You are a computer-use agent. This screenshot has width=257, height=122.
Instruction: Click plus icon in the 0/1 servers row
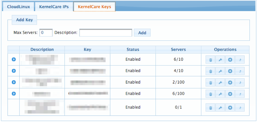coord(230,108)
